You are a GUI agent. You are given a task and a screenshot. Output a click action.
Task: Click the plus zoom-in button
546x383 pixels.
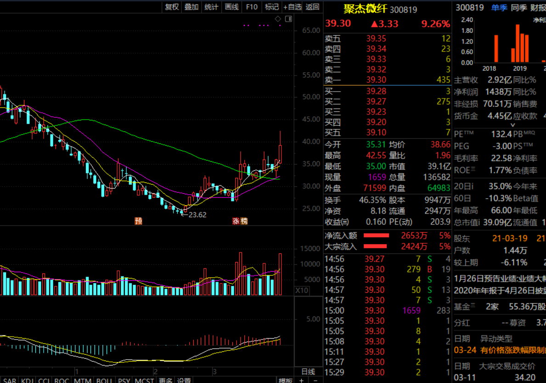302,380
